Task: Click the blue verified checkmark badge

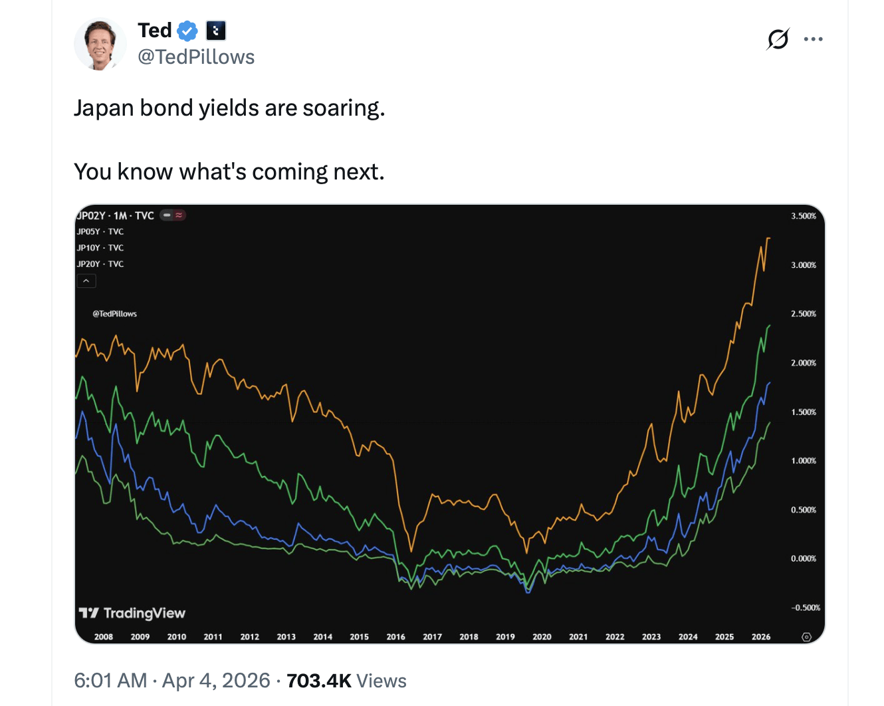Action: (187, 31)
